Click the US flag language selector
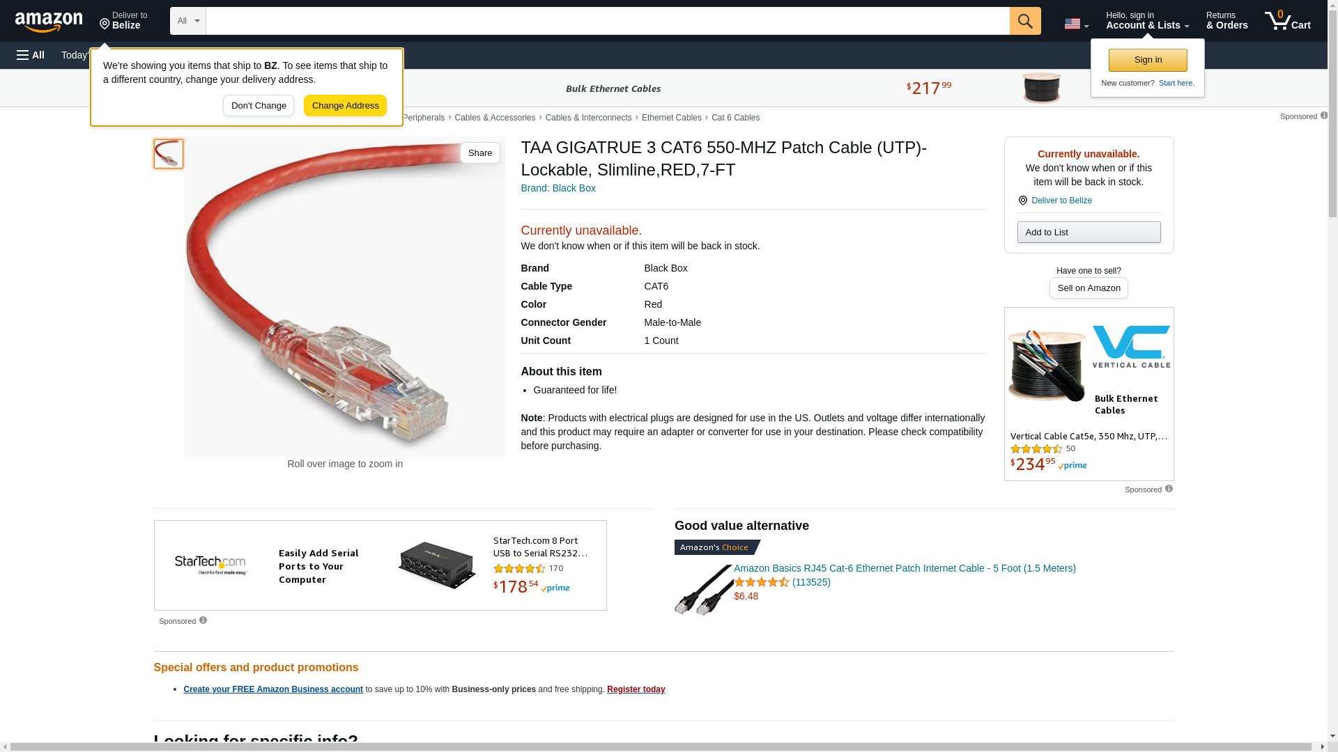Viewport: 1338px width, 752px height. [x=1076, y=24]
